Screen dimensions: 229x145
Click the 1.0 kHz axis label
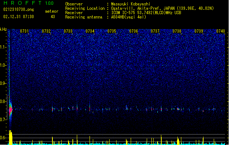coord(3,65)
